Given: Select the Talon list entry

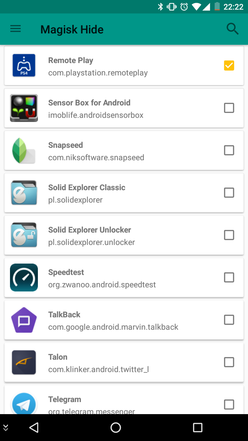Looking at the screenshot, I should (x=124, y=362).
